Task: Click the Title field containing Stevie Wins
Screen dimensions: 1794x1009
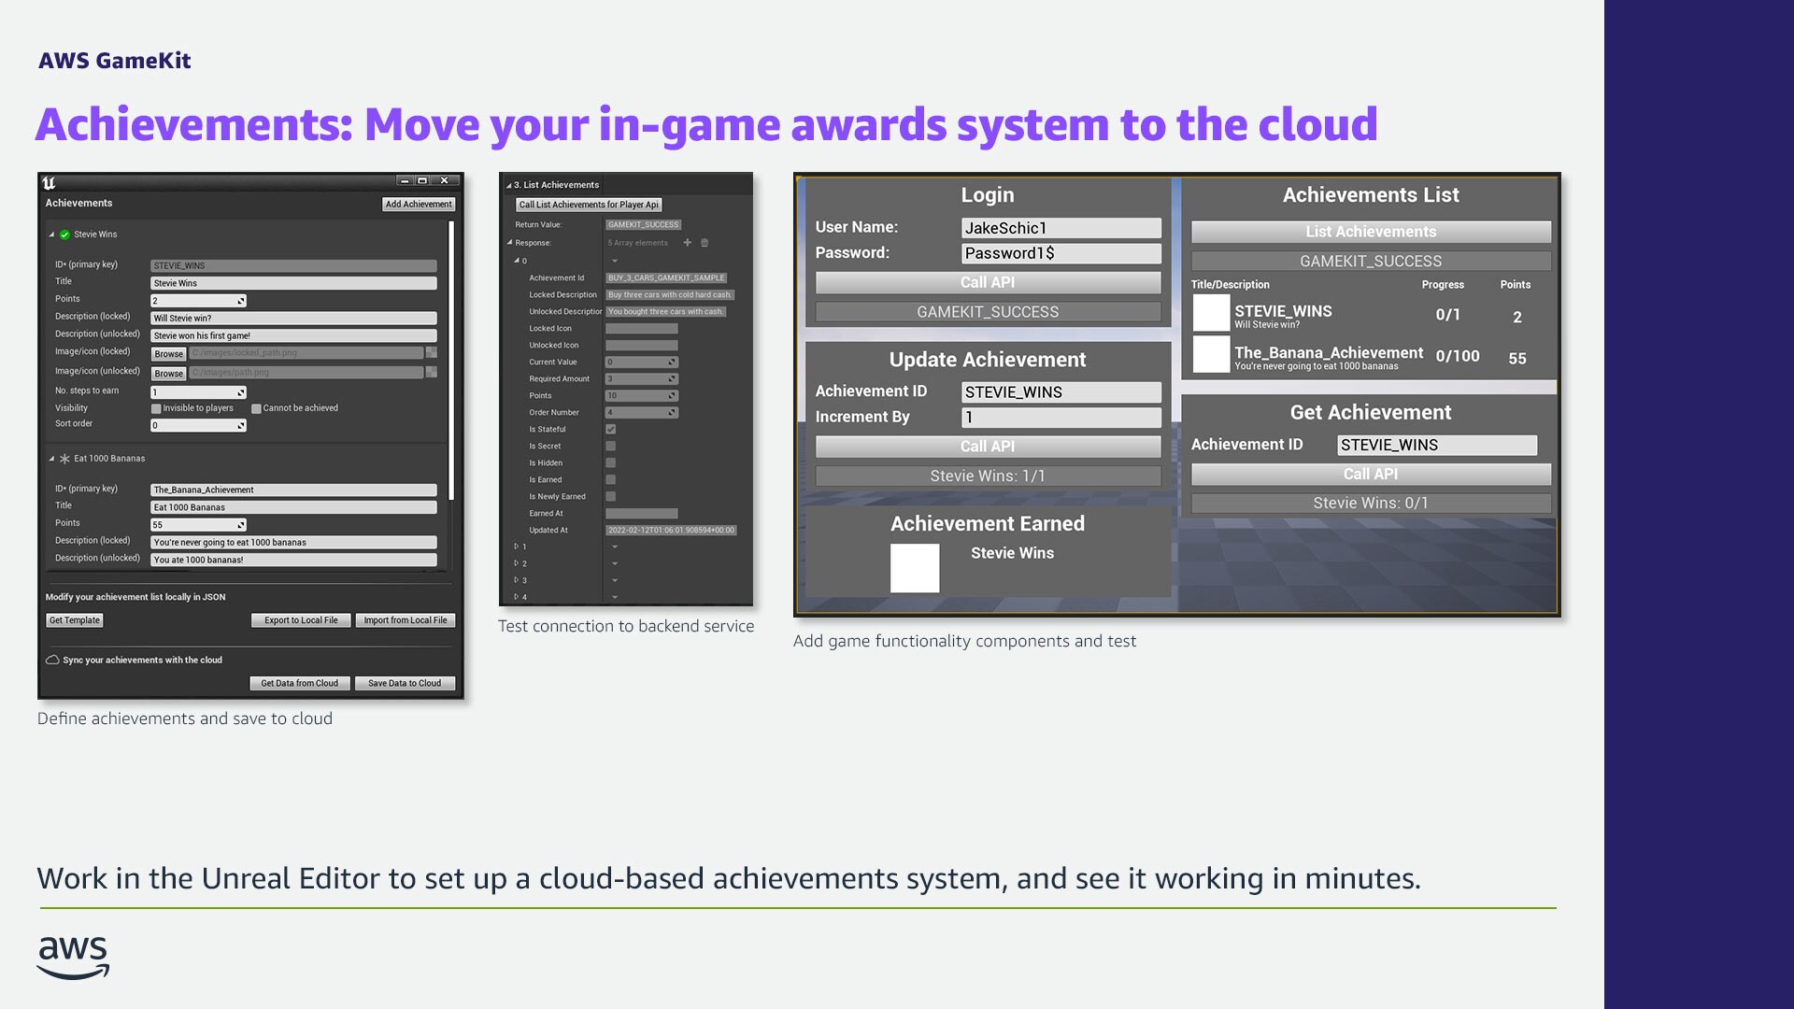Action: coord(293,283)
